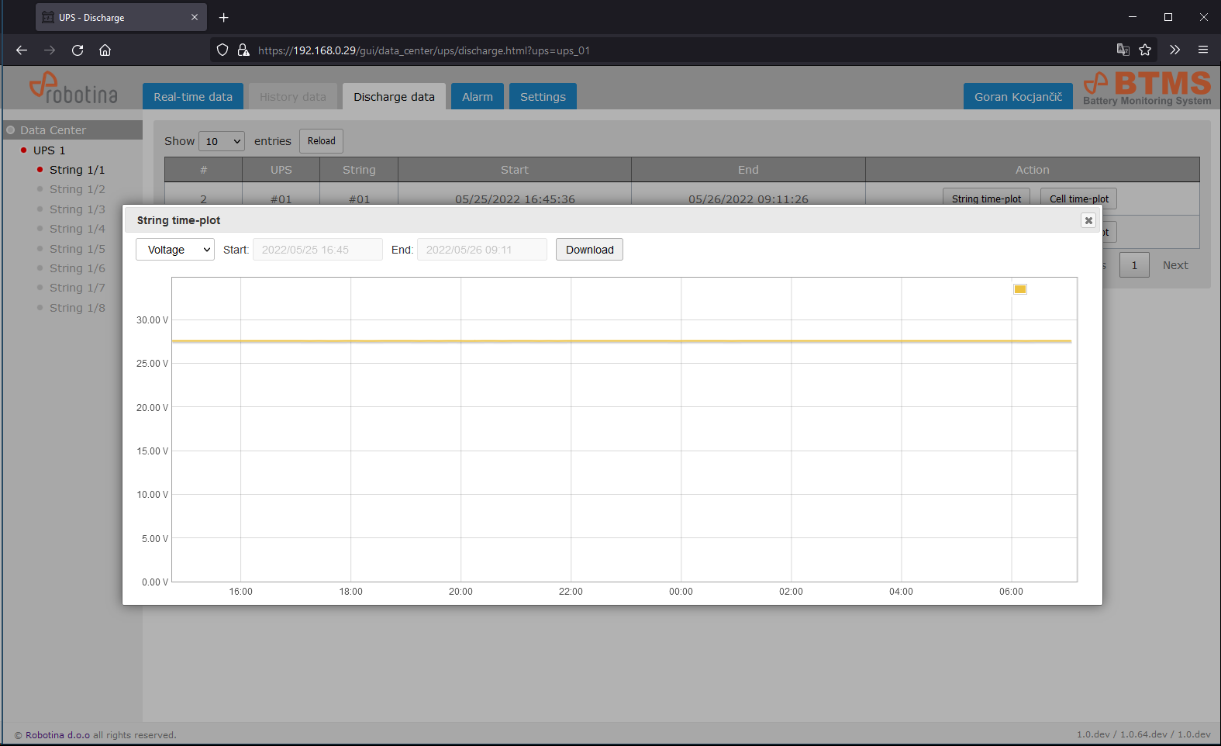Open the browser hamburger menu
This screenshot has width=1221, height=746.
(1202, 50)
